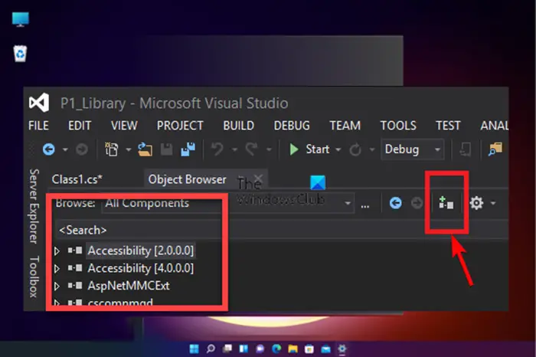This screenshot has width=536, height=357.
Task: Open Task View on taskbar
Action: point(227,349)
